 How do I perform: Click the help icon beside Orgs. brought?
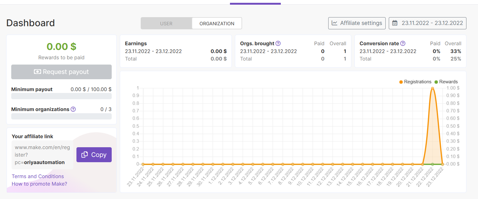pyautogui.click(x=278, y=44)
